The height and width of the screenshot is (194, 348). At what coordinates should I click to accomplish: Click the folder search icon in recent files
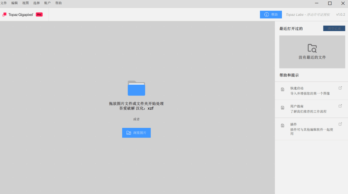point(312,48)
